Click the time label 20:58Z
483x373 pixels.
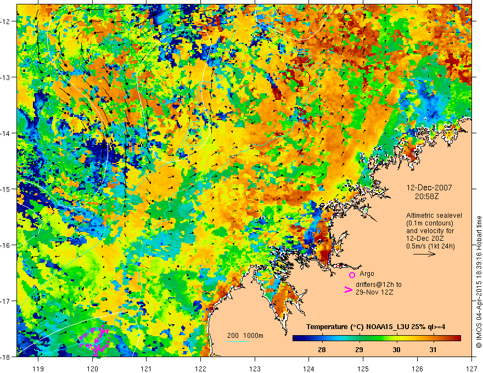[x=426, y=196]
